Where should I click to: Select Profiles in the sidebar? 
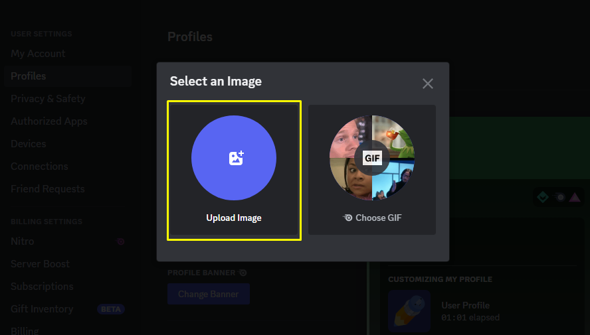pyautogui.click(x=68, y=76)
